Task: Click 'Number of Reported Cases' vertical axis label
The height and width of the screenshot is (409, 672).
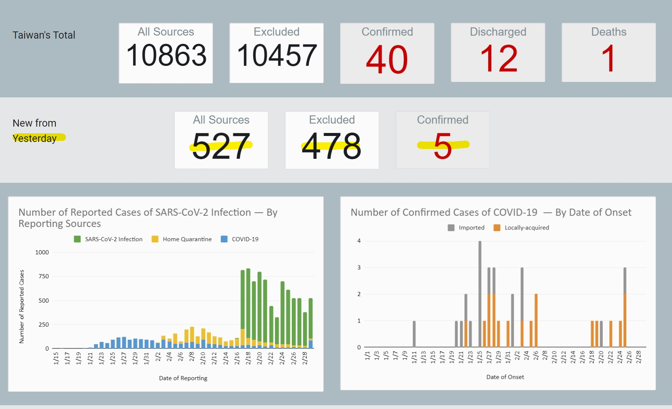Action: pos(22,306)
